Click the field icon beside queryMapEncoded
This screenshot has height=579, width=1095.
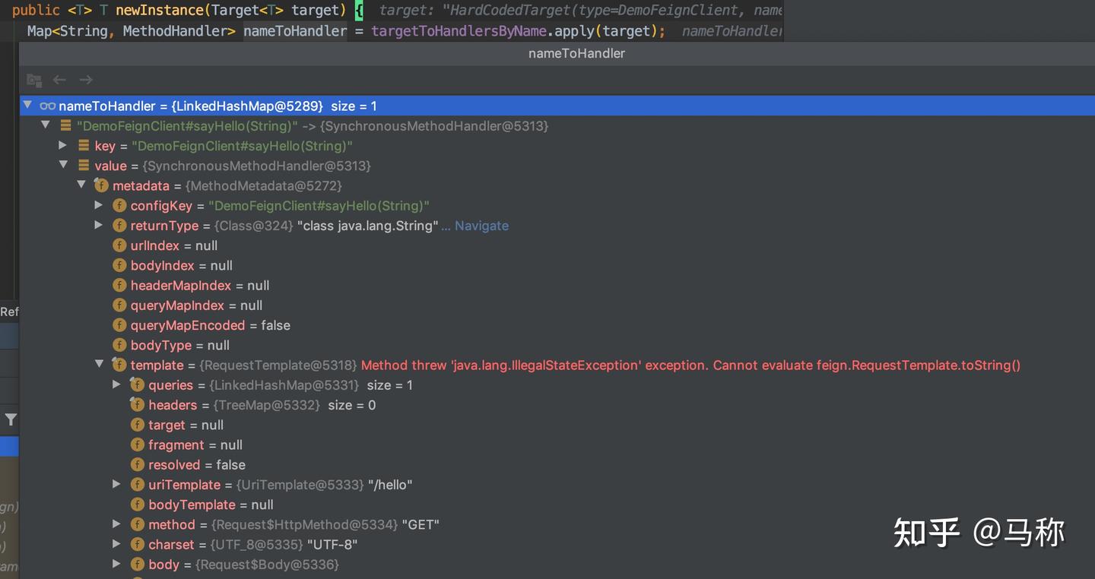(x=119, y=325)
